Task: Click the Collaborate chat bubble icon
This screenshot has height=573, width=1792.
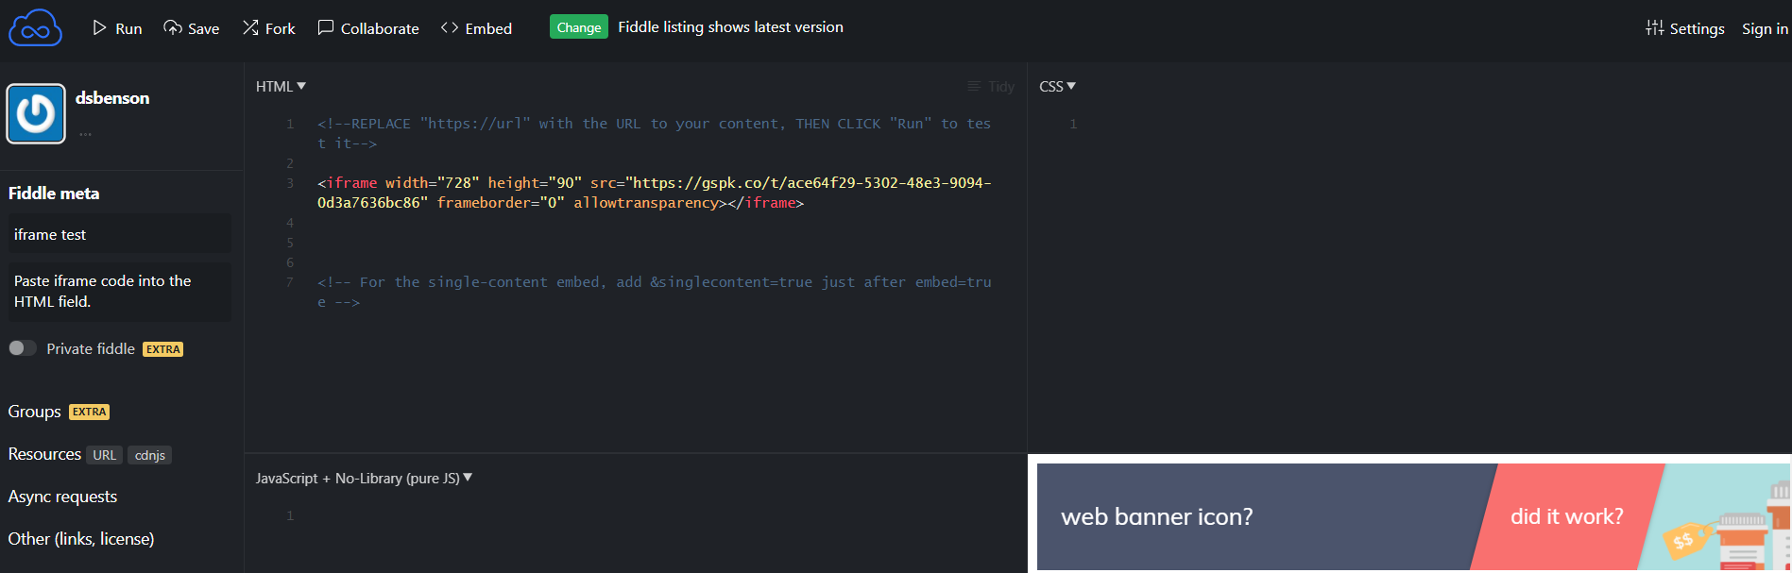Action: pyautogui.click(x=326, y=28)
